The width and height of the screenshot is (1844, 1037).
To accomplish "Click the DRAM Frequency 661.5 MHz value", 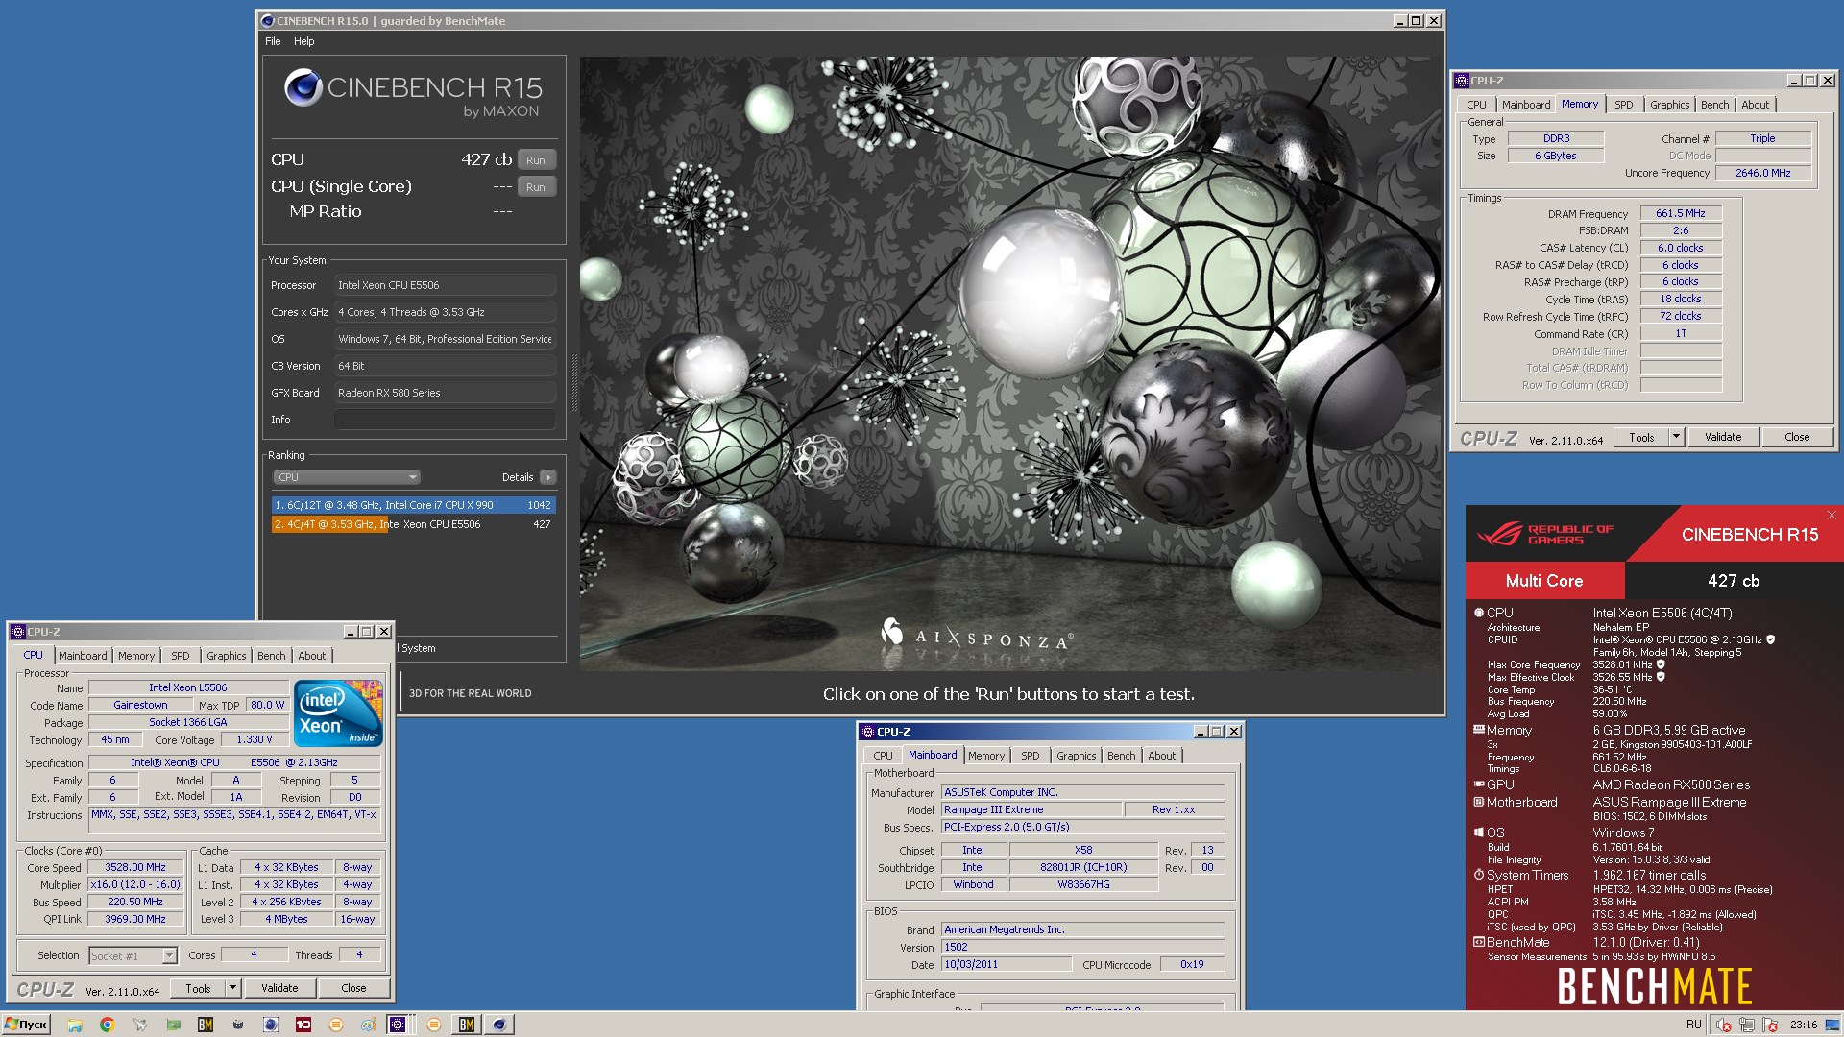I will tap(1681, 214).
